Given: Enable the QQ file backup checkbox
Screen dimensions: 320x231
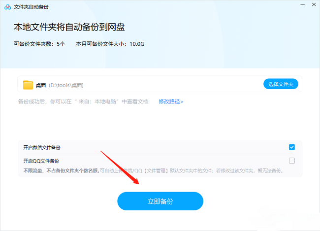Looking at the screenshot, I should pos(292,161).
